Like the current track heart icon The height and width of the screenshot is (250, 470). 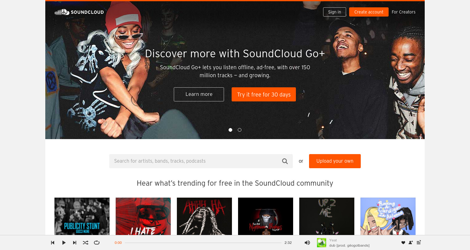(x=403, y=243)
